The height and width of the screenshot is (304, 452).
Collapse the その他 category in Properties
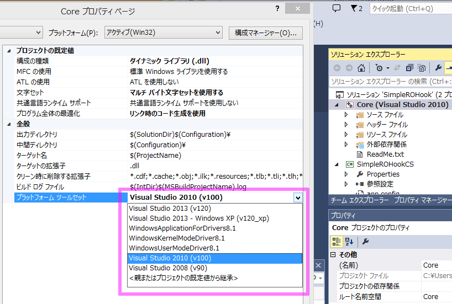point(333,254)
